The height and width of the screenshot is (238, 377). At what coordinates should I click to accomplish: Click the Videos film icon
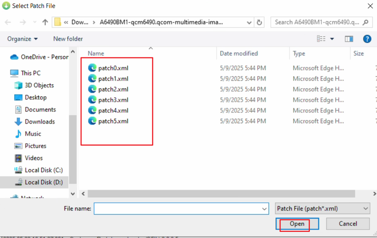coord(18,158)
